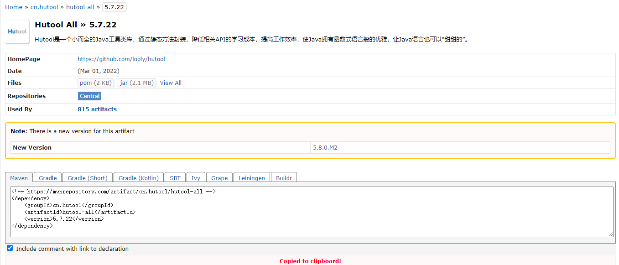
Task: Switch to Gradle (Kotlin) tab
Action: point(139,178)
